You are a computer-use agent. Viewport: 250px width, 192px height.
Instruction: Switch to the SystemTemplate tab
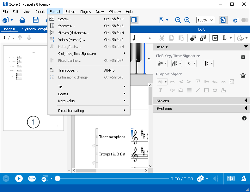[x=35, y=29]
